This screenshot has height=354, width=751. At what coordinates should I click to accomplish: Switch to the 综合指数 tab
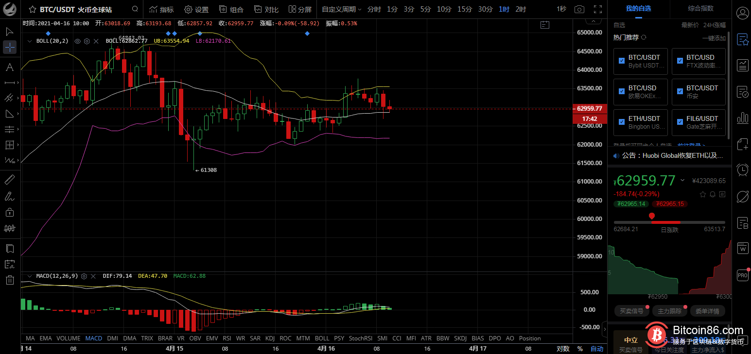coord(700,8)
